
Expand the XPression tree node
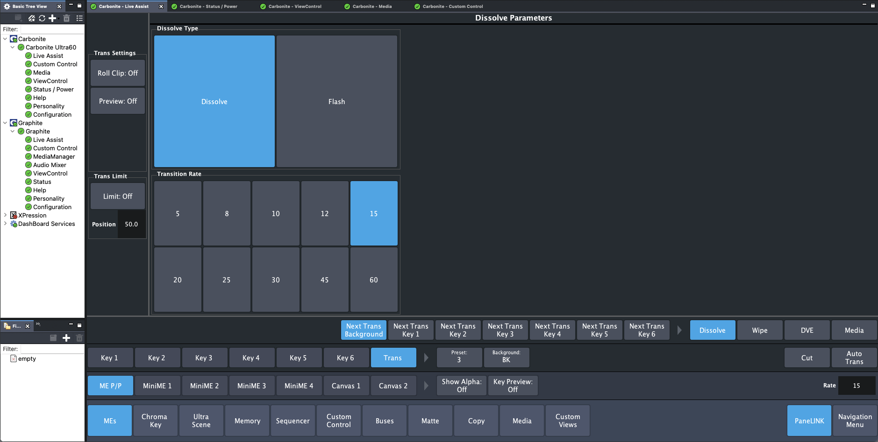5,216
